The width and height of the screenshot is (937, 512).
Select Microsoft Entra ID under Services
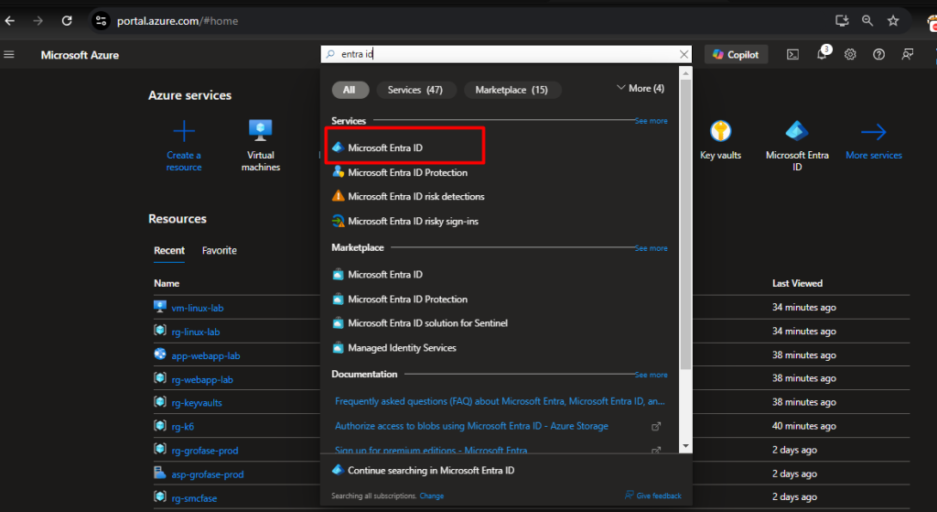(385, 147)
